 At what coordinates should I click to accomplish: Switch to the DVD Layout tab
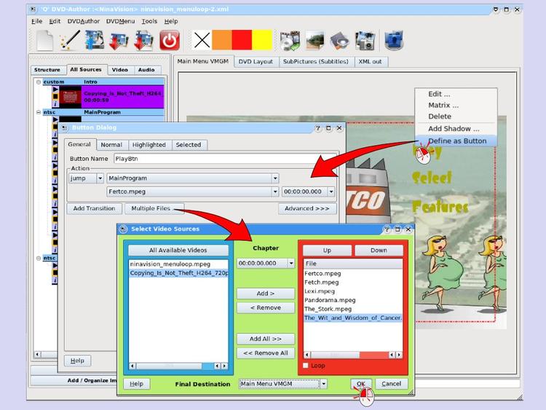tap(256, 62)
